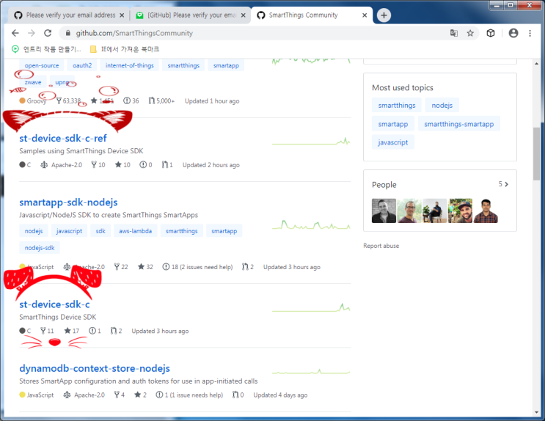The height and width of the screenshot is (421, 545).
Task: Open forks count 22 of smartapp-sdk-nodejs
Action: click(x=121, y=267)
